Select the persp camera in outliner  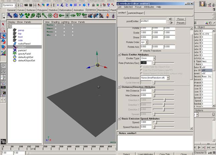click(x=21, y=30)
